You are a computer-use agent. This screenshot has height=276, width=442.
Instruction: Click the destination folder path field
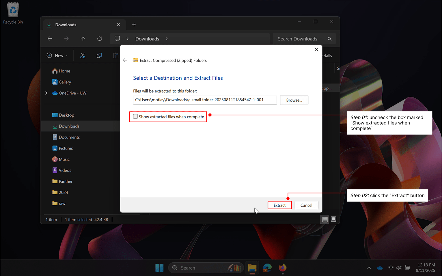point(205,100)
